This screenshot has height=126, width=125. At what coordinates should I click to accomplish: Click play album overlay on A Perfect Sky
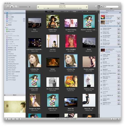[71, 66]
